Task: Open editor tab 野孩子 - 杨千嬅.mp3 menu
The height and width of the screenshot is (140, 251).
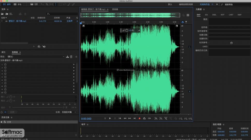Action: pyautogui.click(x=107, y=9)
